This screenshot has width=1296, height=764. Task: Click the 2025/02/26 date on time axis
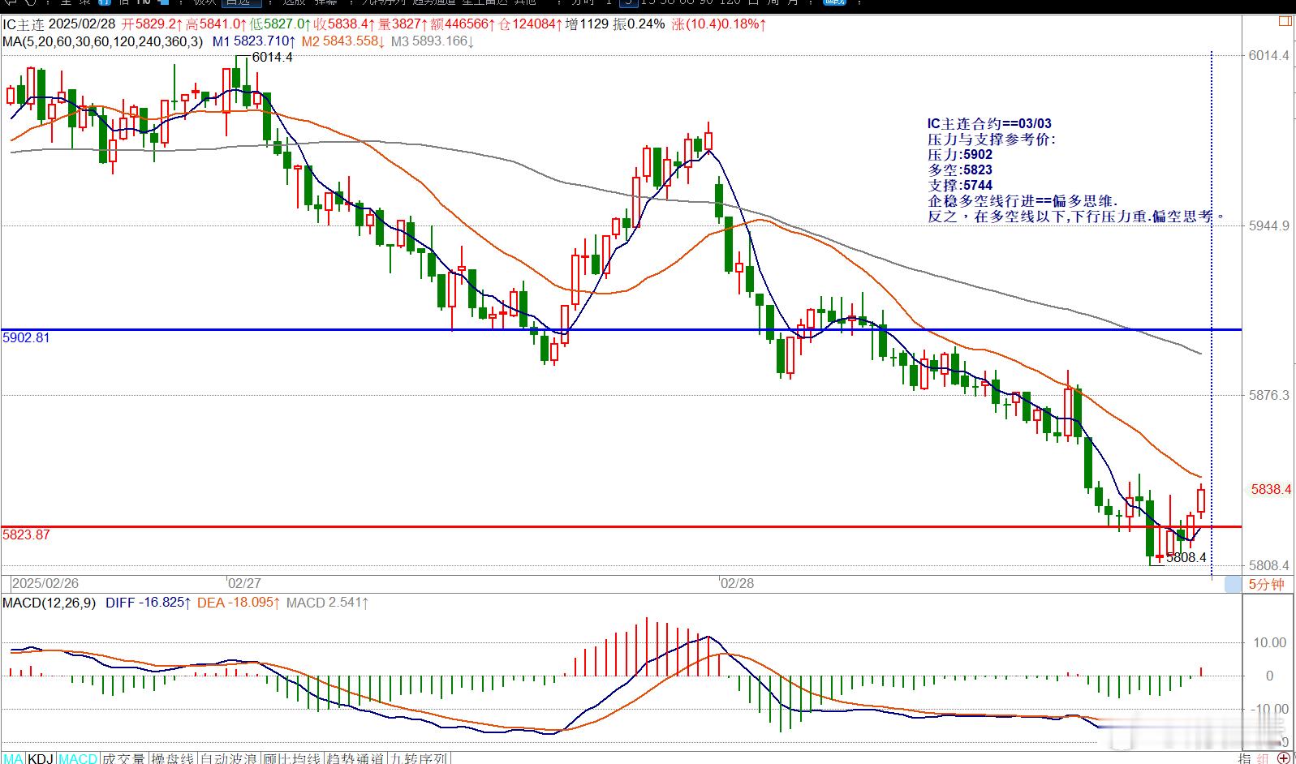(45, 583)
